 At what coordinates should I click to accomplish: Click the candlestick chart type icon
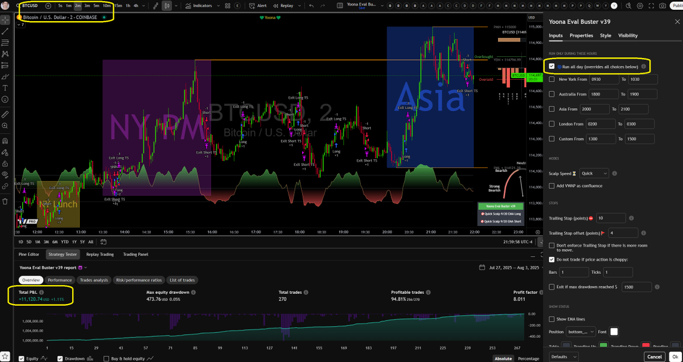click(x=167, y=5)
